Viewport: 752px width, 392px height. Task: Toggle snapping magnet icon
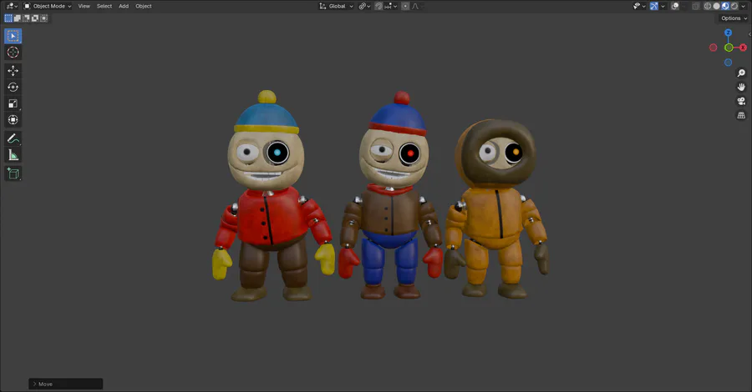coord(379,6)
